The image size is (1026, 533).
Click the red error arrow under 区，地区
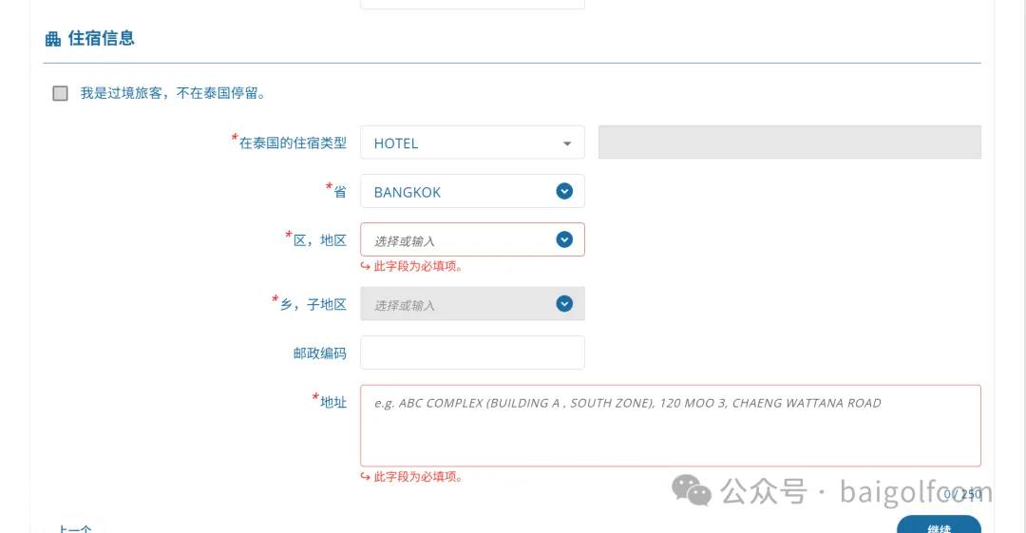[x=366, y=267]
